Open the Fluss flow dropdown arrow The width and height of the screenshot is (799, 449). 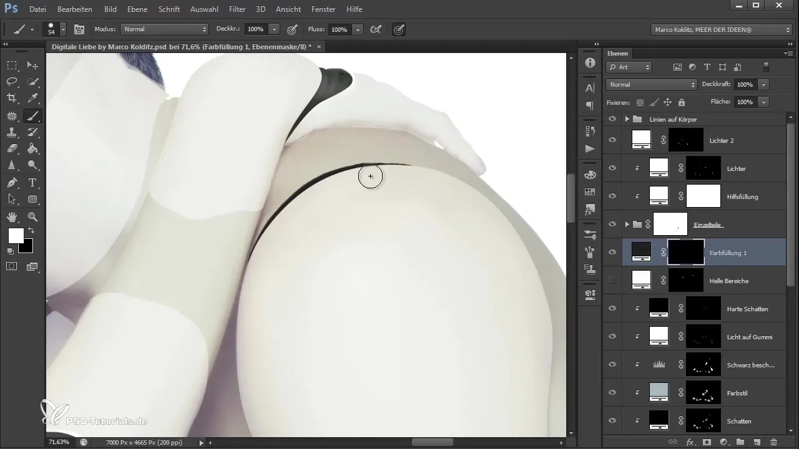tap(358, 29)
